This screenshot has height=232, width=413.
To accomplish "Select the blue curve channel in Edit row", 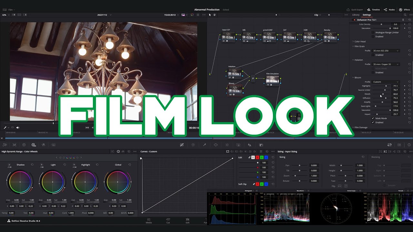I will (x=266, y=157).
